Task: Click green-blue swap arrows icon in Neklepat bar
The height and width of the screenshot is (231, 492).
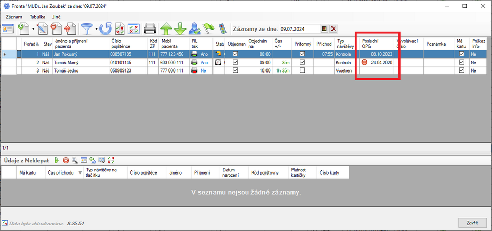Action: click(93, 160)
